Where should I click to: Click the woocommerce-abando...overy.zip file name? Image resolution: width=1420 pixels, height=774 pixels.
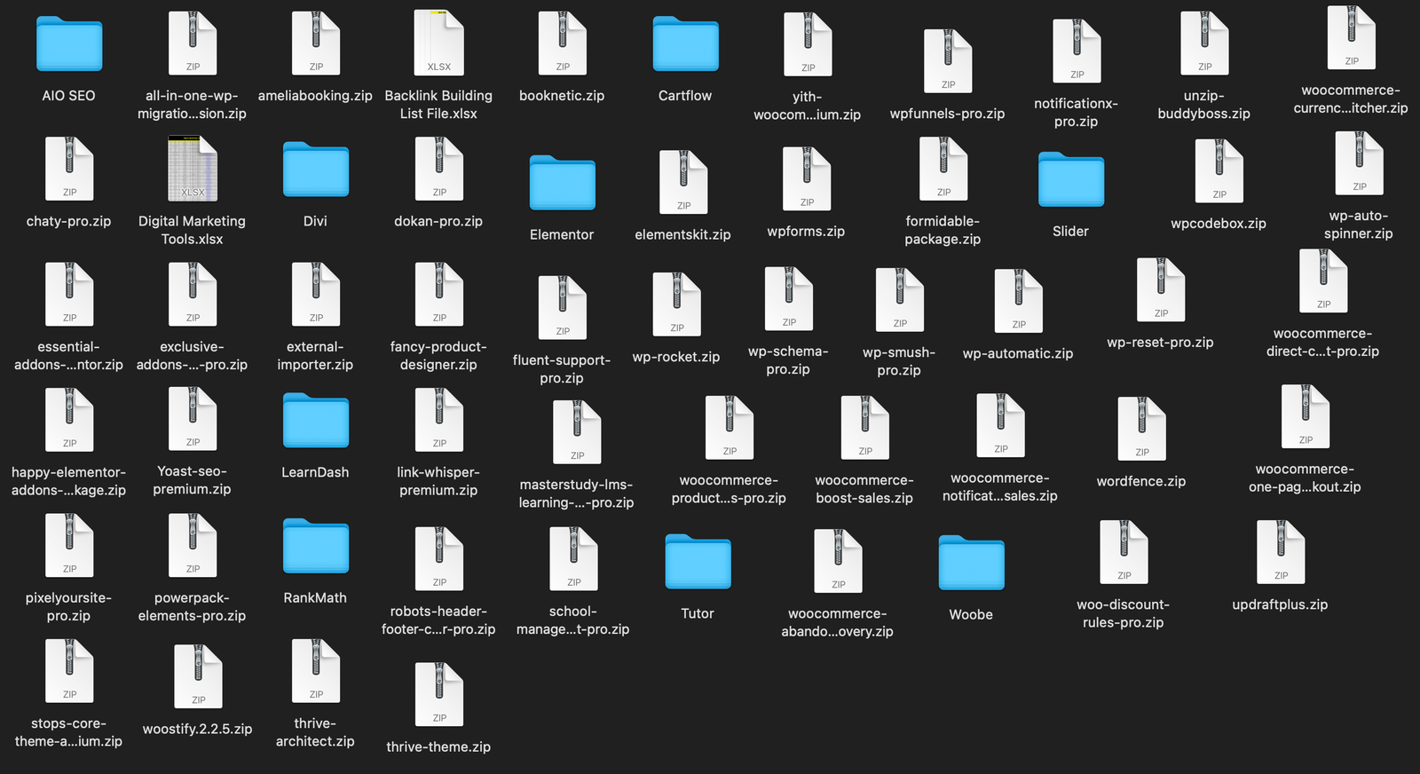tap(837, 622)
